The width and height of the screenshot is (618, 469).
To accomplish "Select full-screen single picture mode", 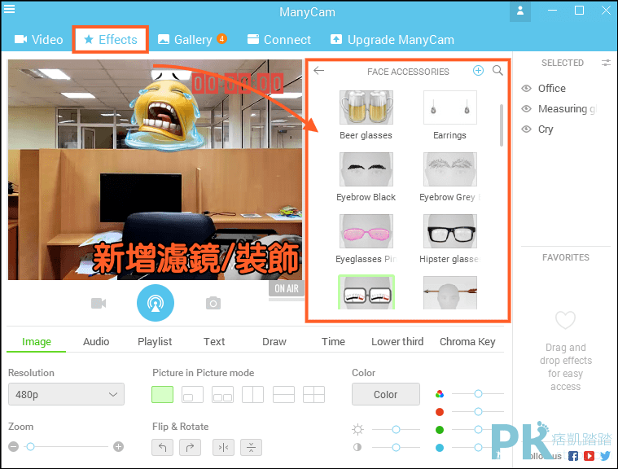I will point(162,395).
